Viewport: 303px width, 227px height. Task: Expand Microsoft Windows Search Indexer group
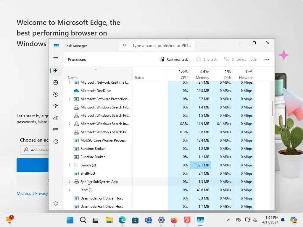click(x=70, y=124)
